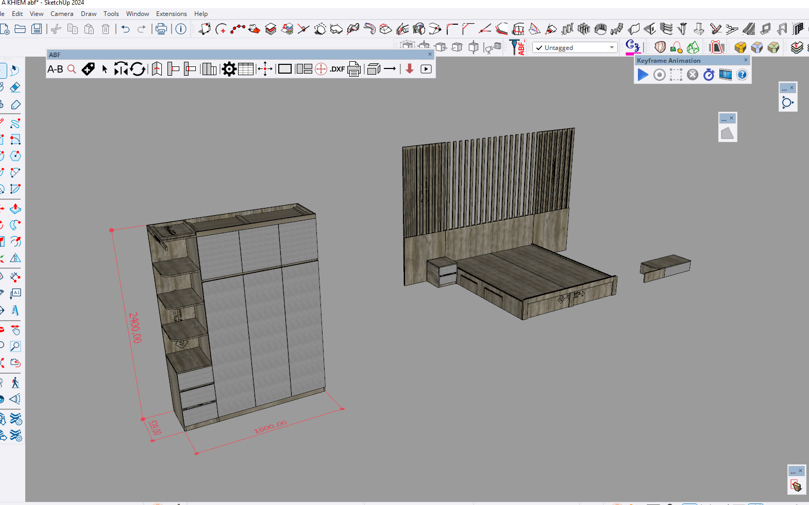
Task: Click the ABF settings gear icon
Action: (x=229, y=69)
